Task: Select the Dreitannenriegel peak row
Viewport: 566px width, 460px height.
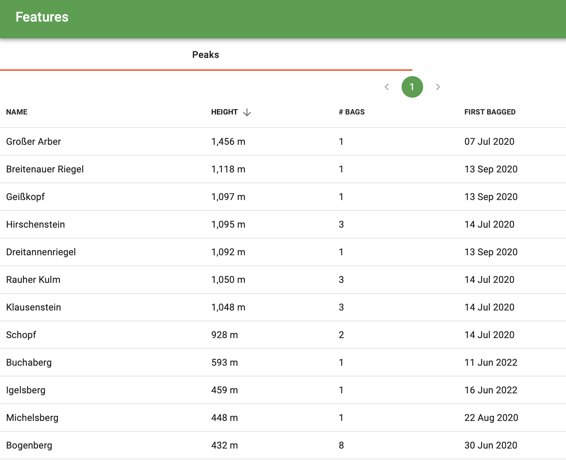Action: click(41, 252)
